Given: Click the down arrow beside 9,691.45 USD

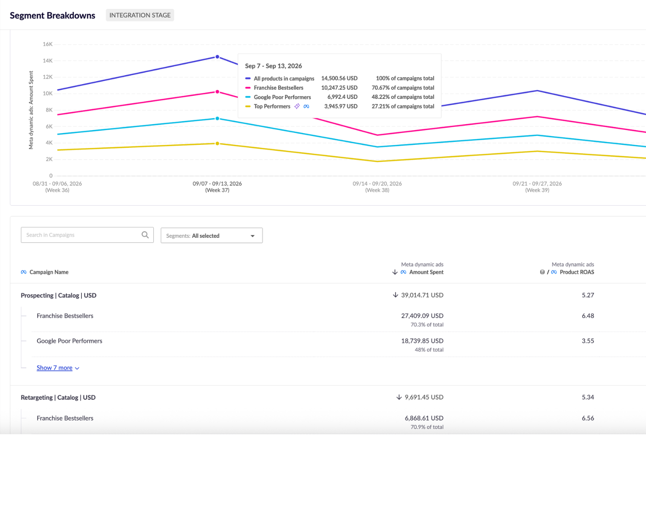Looking at the screenshot, I should click(x=399, y=397).
